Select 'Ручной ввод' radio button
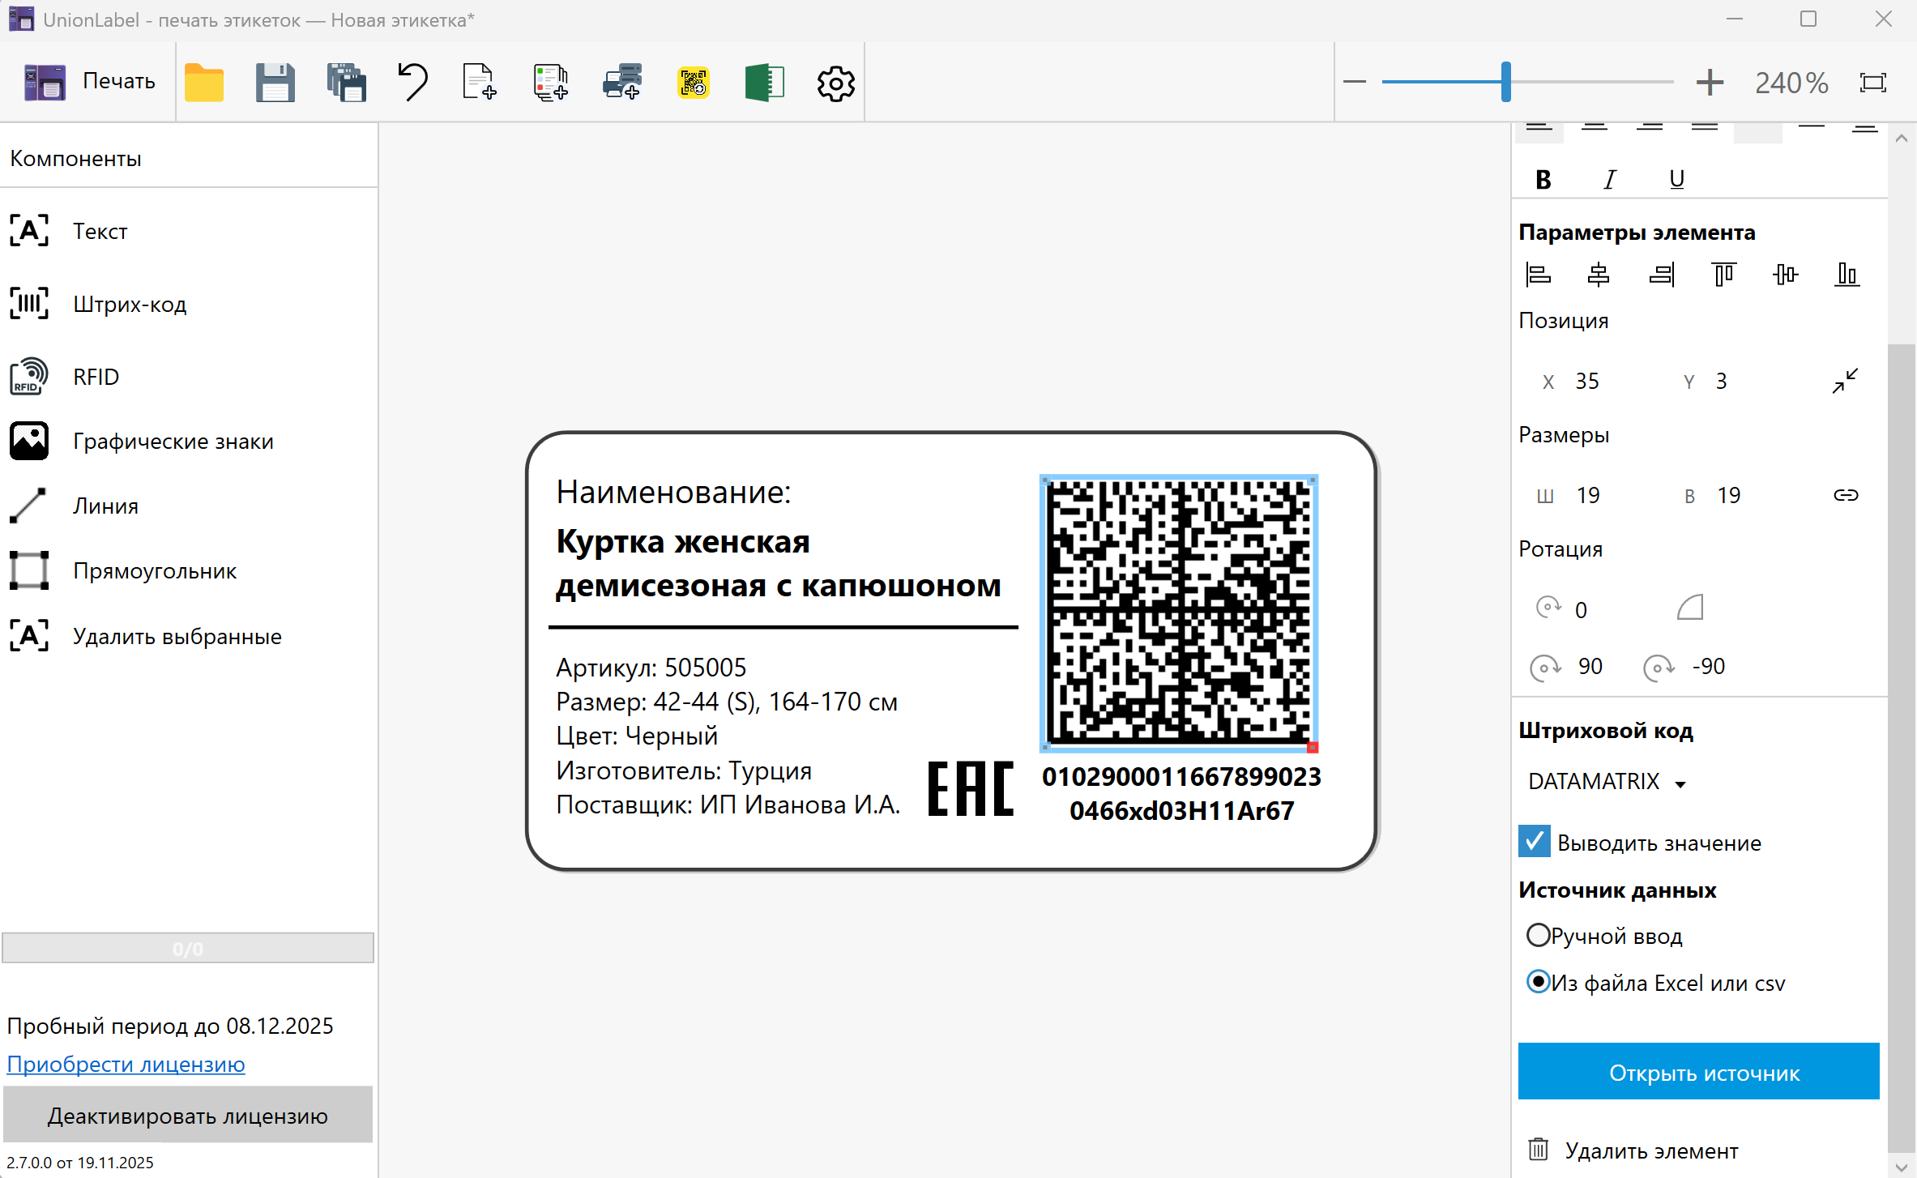This screenshot has width=1917, height=1178. [x=1538, y=936]
